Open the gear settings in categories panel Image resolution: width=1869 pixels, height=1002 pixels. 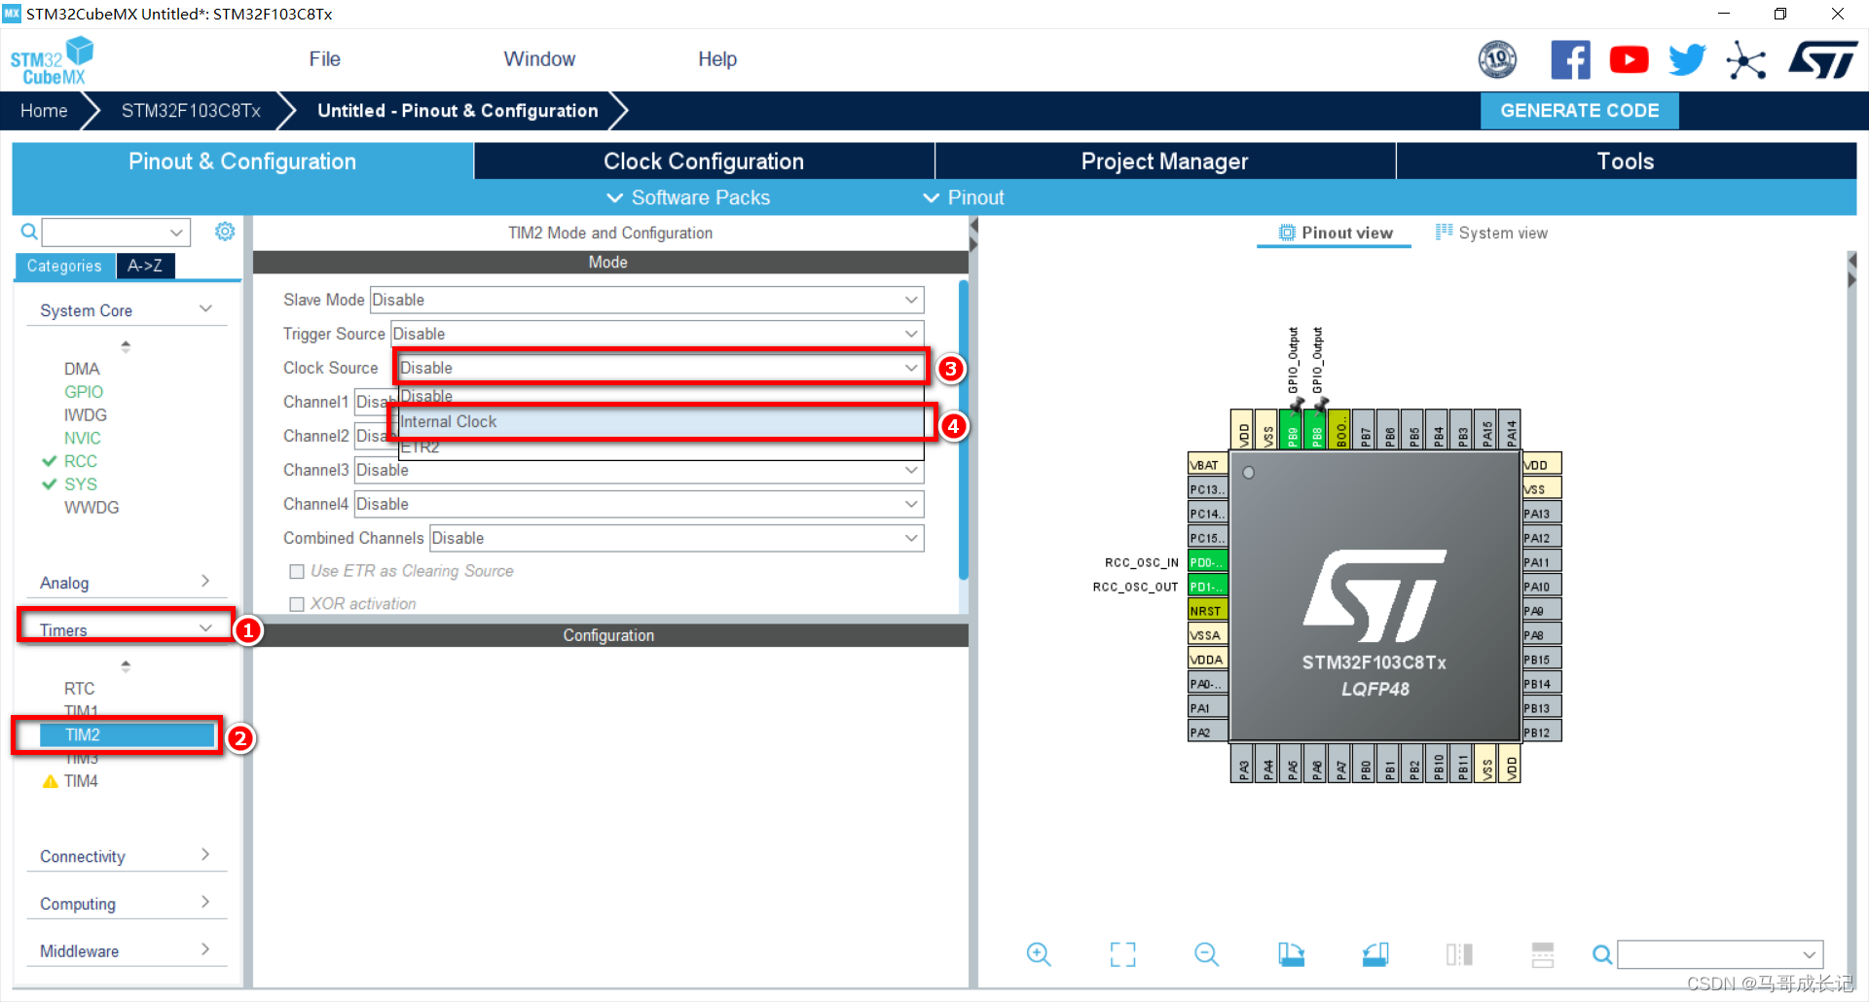[225, 232]
